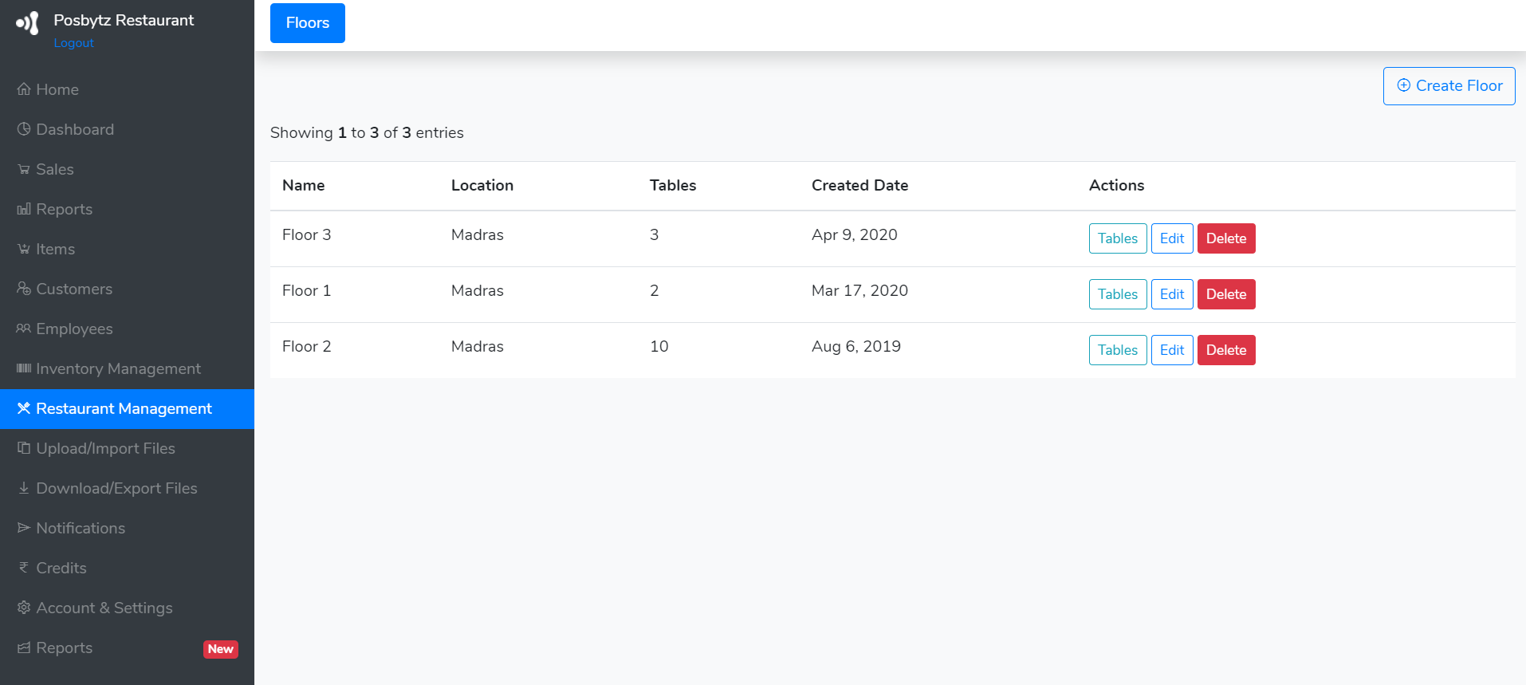Log out via the Logout link
The height and width of the screenshot is (685, 1526).
pyautogui.click(x=73, y=43)
